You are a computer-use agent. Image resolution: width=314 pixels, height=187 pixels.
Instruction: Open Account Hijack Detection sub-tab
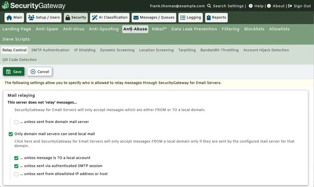pos(266,50)
